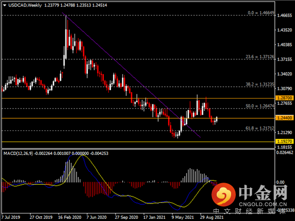The image size is (295, 221).
Task: Expand the USDCAD,Weekly chart dropdown triangle
Action: 5,5
